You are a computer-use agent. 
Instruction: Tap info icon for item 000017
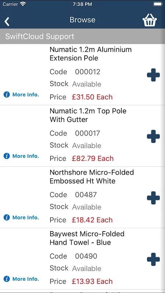pyautogui.click(x=7, y=156)
